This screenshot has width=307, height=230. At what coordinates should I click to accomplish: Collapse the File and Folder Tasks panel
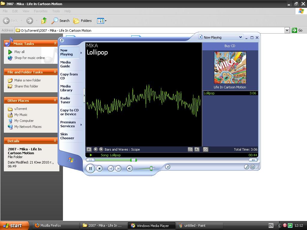coord(55,72)
